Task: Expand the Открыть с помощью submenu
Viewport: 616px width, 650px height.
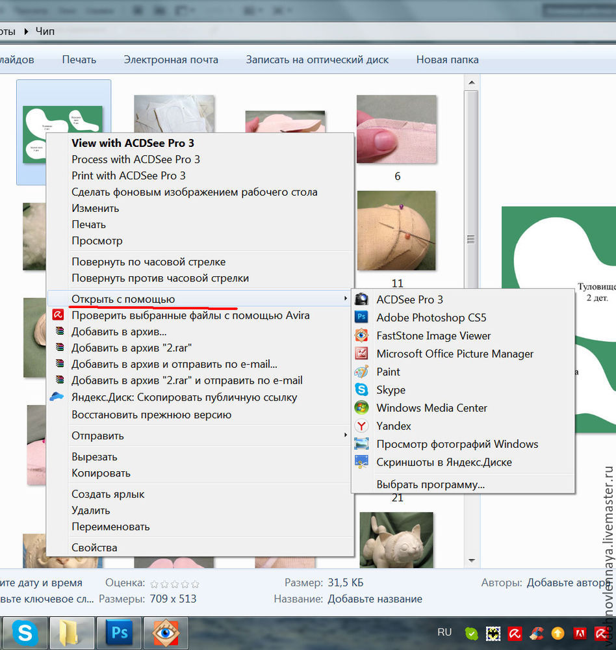Action: 199,299
